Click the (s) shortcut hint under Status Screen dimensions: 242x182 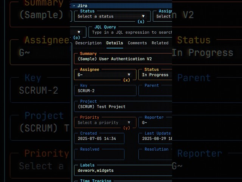pos(141,22)
